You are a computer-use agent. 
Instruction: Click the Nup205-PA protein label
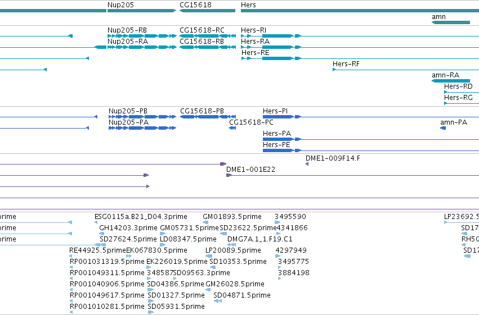[128, 122]
